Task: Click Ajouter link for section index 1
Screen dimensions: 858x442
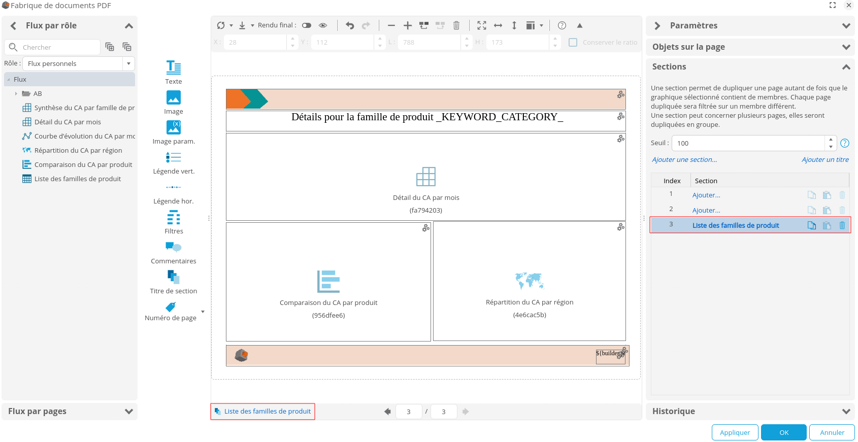Action: point(706,195)
